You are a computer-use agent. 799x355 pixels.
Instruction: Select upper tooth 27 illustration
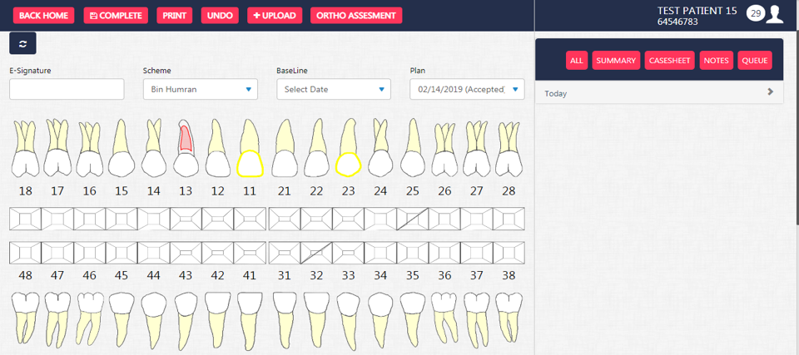point(476,149)
